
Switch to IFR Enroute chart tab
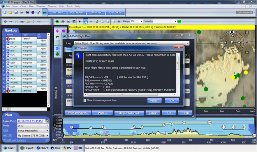tap(77, 12)
